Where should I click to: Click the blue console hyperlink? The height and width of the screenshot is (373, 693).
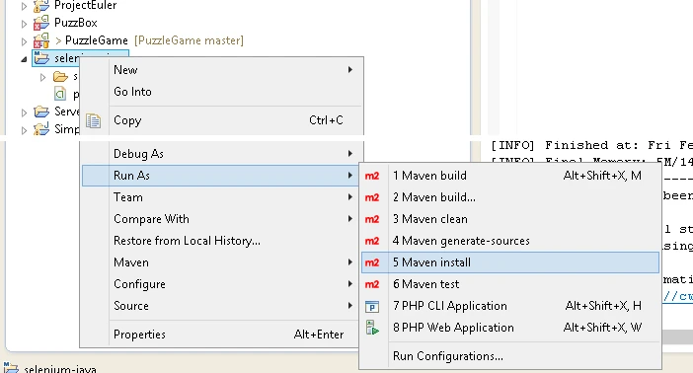pyautogui.click(x=678, y=296)
